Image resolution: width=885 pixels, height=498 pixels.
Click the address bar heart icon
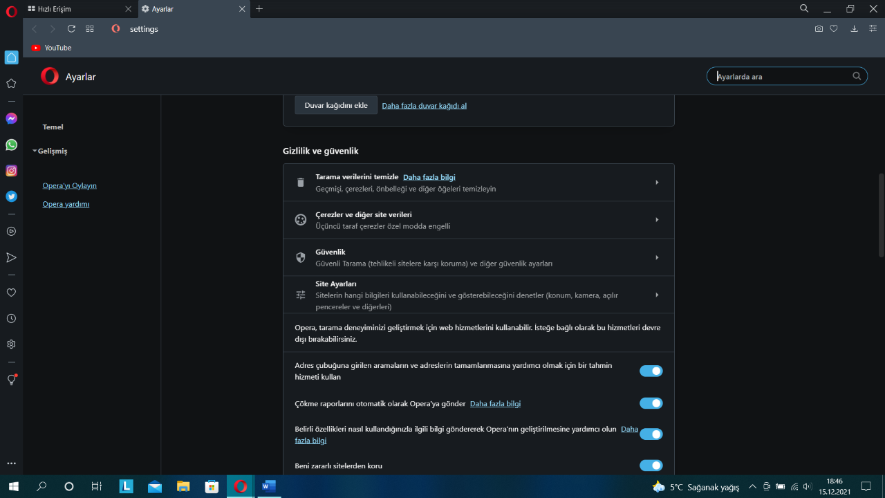(834, 28)
